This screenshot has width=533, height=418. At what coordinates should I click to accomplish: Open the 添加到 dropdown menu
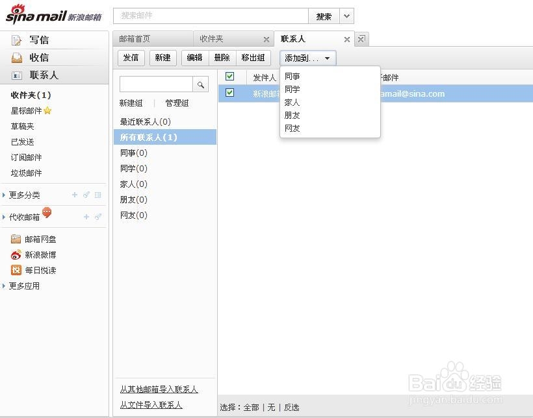307,58
